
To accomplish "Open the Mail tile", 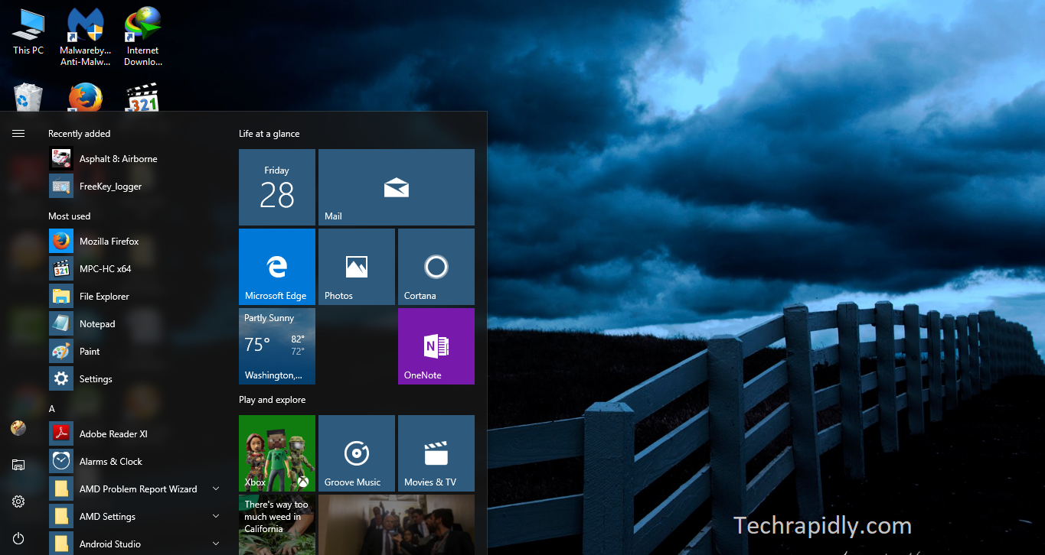I will [x=397, y=187].
